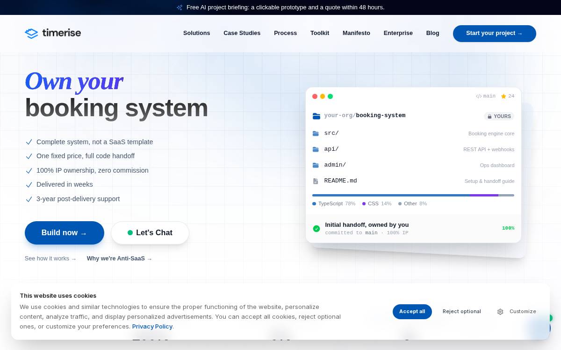Click the 100% commit indicator
This screenshot has height=350, width=561.
point(508,229)
